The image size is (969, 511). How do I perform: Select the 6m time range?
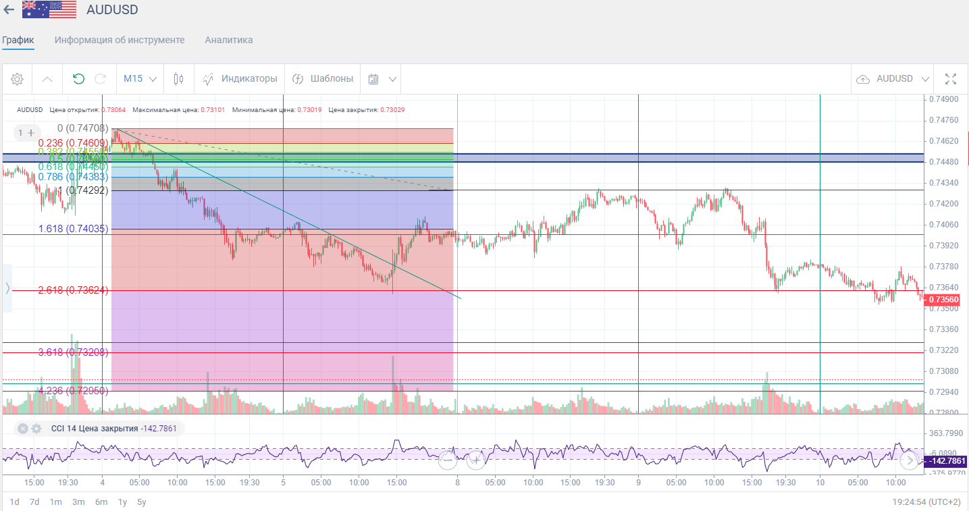[101, 502]
